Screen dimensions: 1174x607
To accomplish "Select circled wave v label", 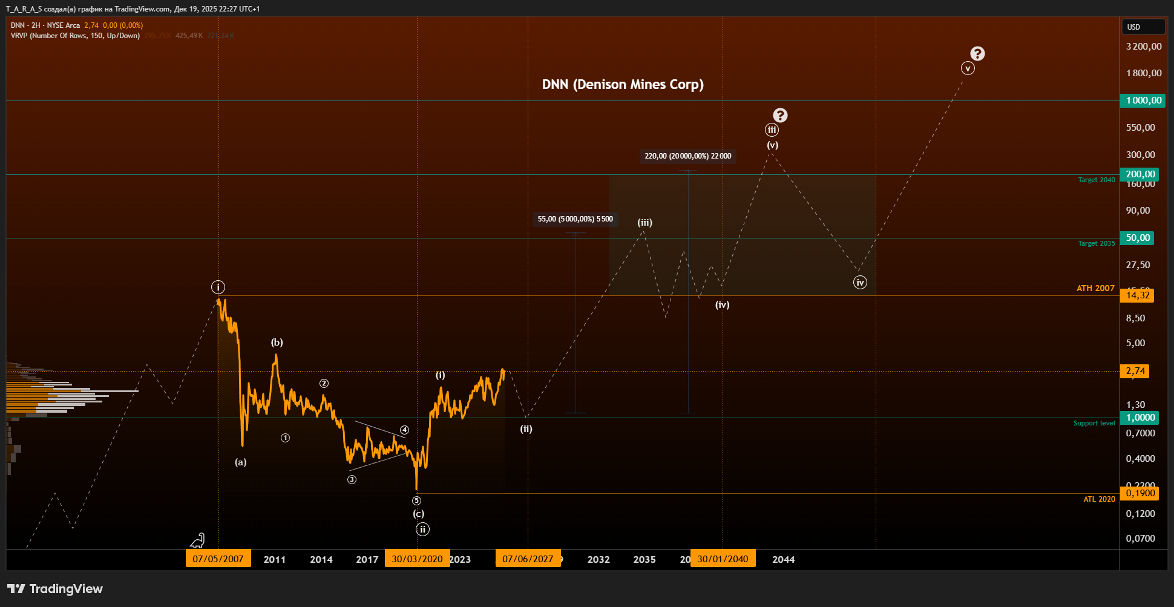I will click(x=968, y=68).
